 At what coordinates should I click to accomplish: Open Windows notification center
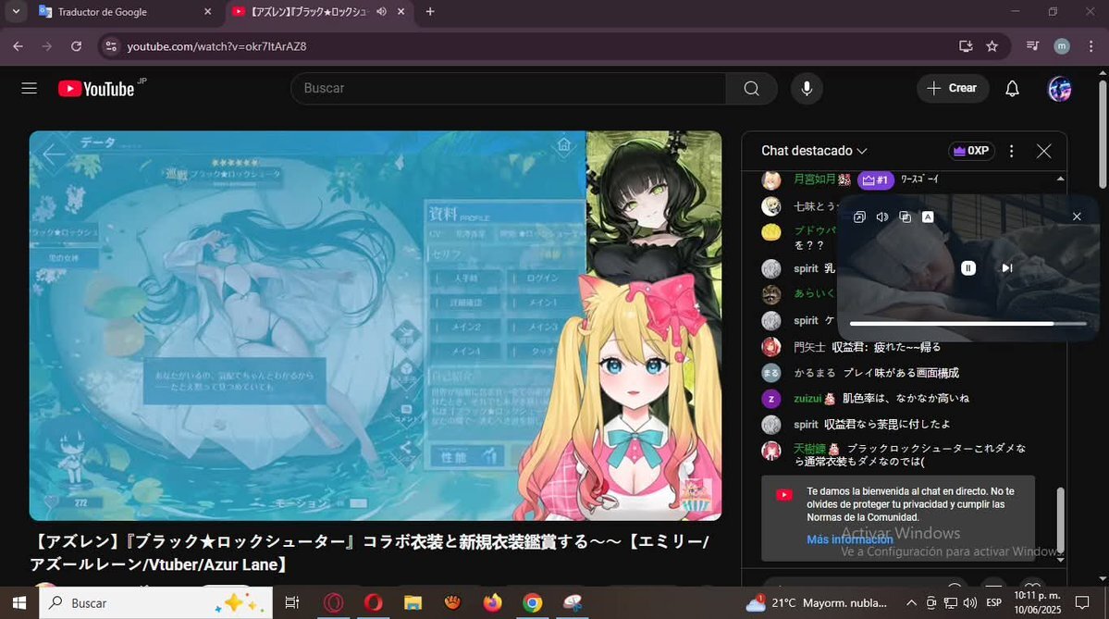(1082, 602)
